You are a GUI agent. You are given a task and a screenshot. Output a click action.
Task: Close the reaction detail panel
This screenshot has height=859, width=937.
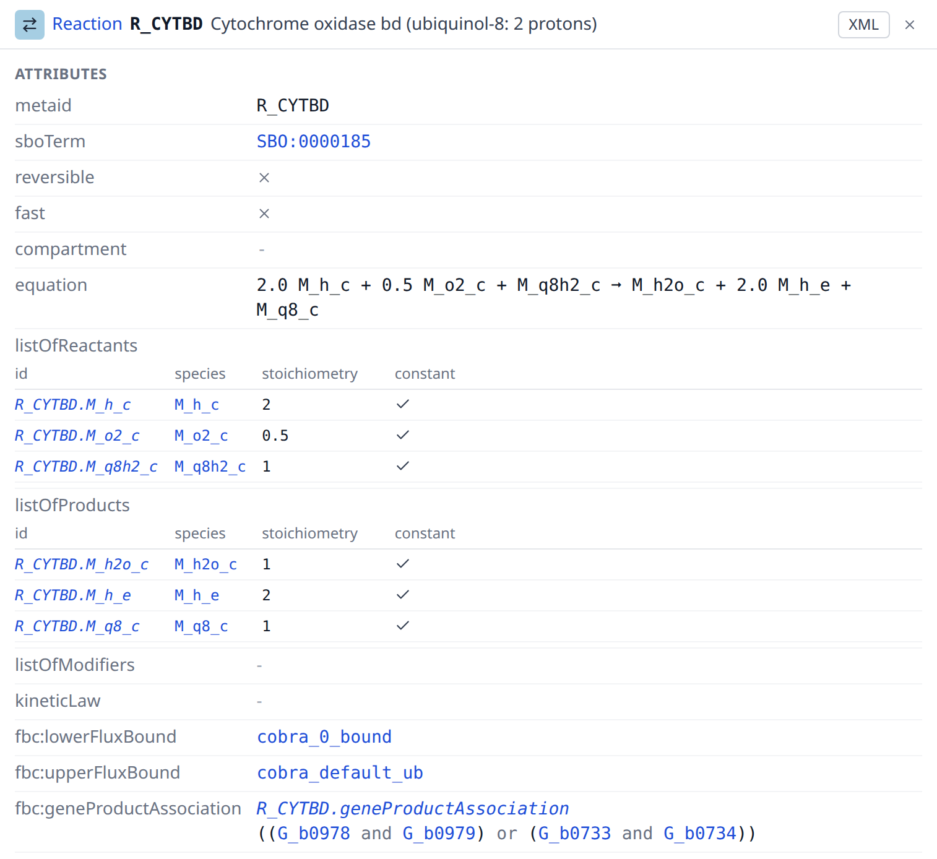910,25
